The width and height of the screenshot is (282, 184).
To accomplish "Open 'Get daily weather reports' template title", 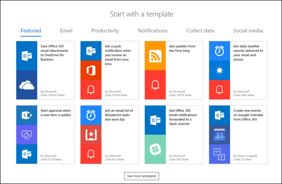I will (x=248, y=53).
